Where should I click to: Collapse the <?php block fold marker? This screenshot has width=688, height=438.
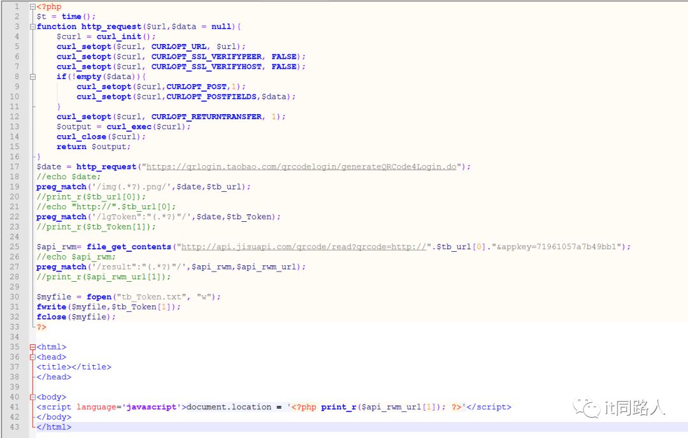point(32,6)
